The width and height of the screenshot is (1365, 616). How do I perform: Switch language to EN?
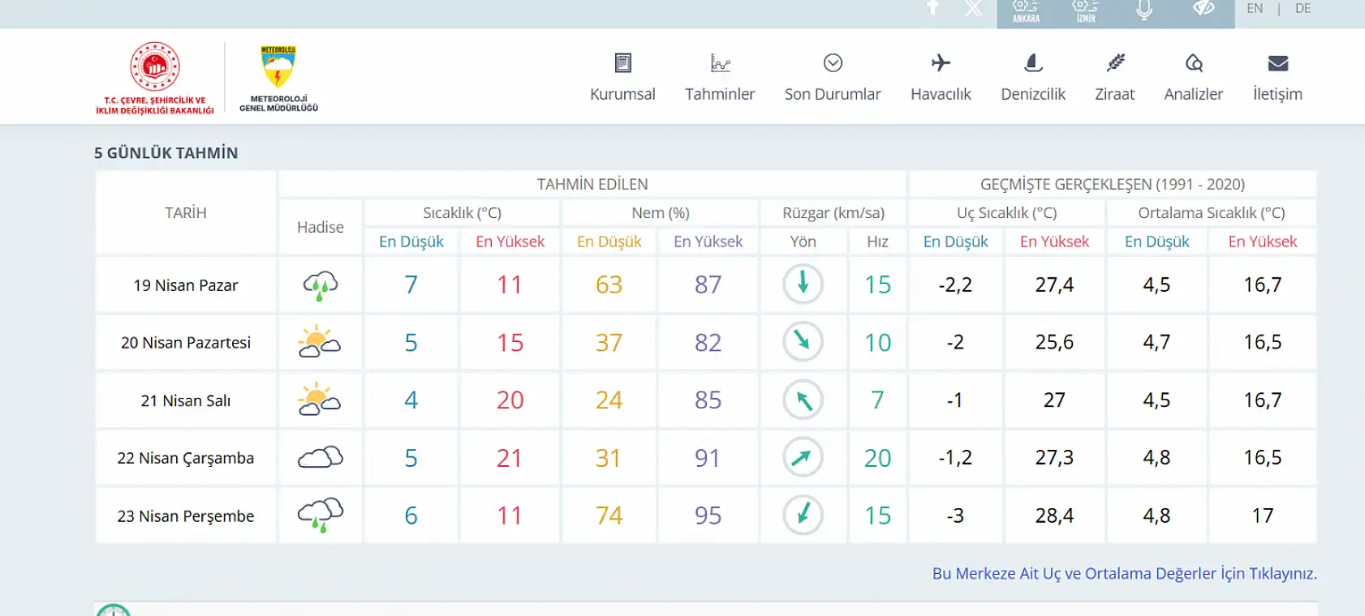(x=1255, y=8)
